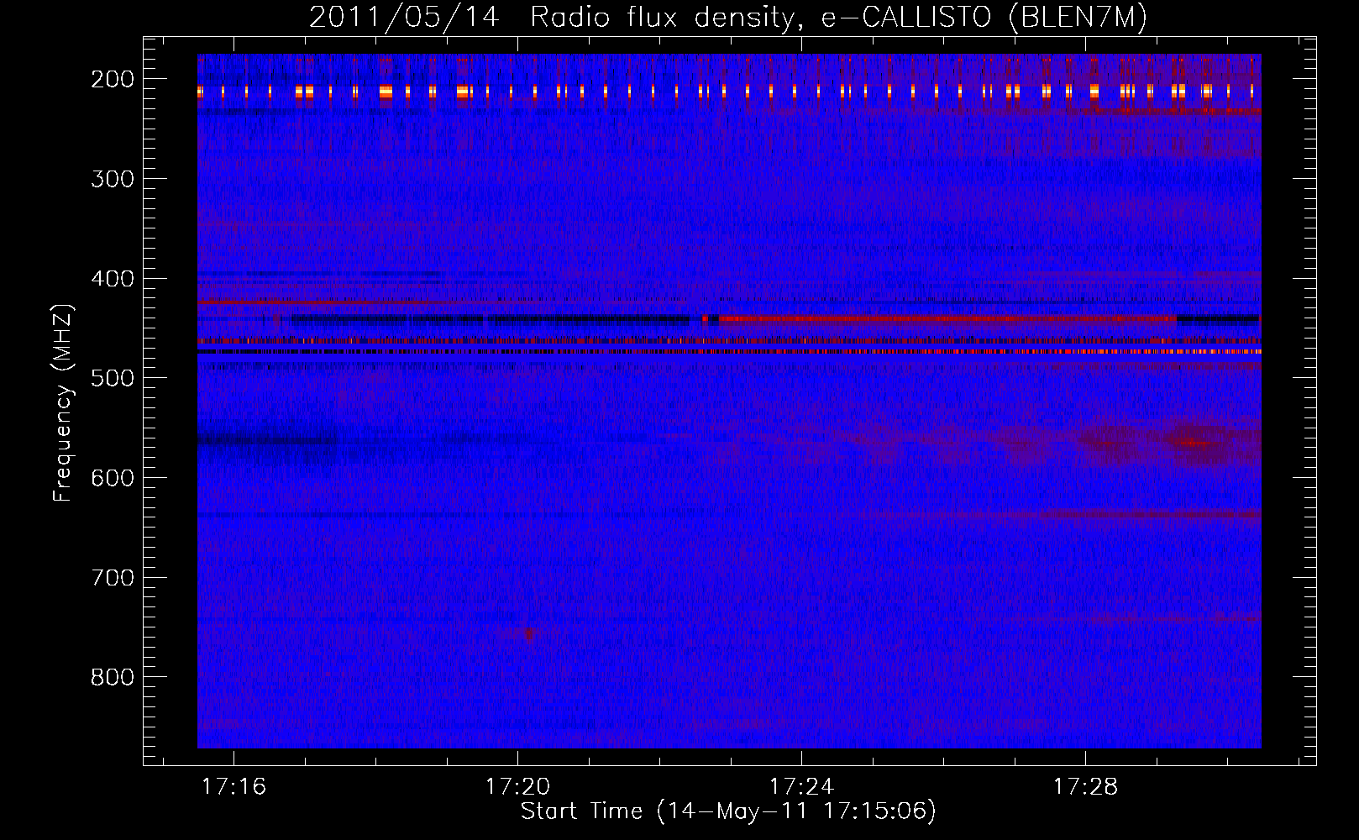Click the 400 frequency tick label
The height and width of the screenshot is (840, 1359).
[x=113, y=279]
